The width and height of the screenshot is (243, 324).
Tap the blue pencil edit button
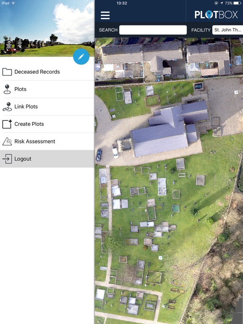click(81, 57)
